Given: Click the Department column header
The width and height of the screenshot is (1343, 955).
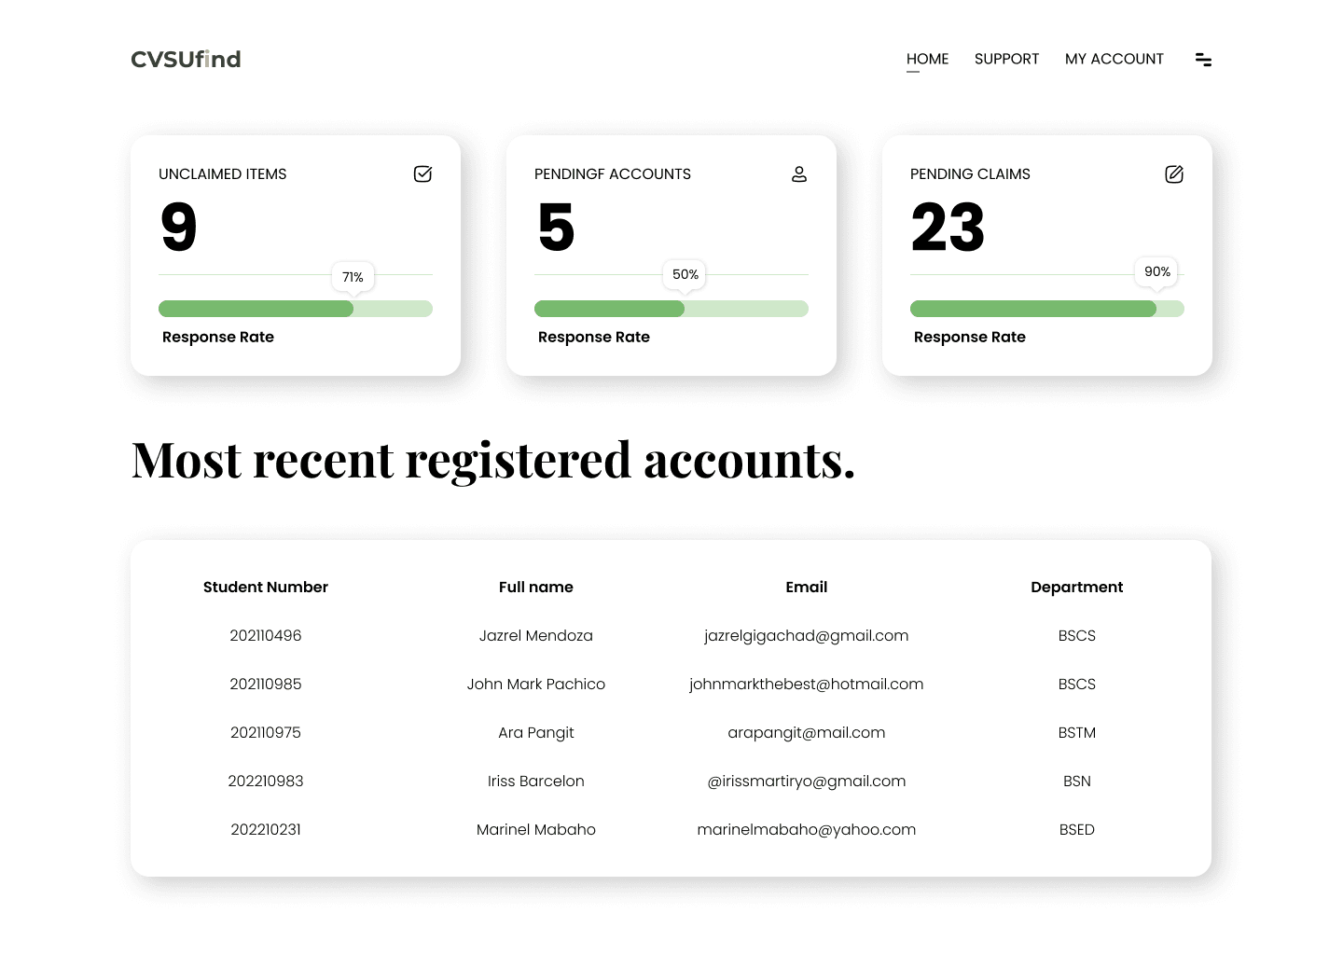Looking at the screenshot, I should pos(1076,587).
